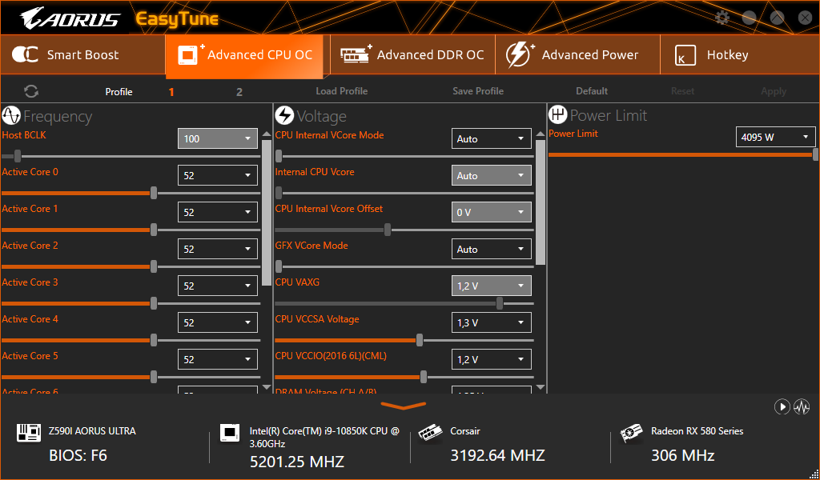The width and height of the screenshot is (820, 480).
Task: Open the Host BCLK dropdown
Action: click(218, 138)
